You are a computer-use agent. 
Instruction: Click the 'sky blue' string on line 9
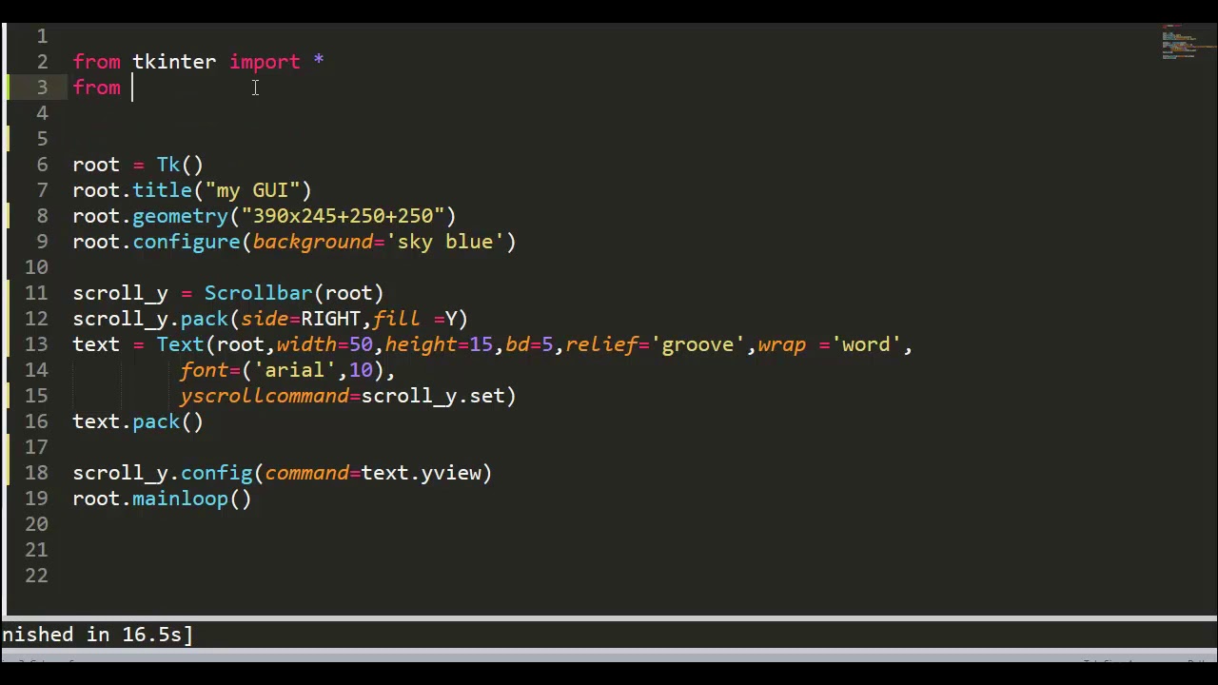(x=444, y=242)
